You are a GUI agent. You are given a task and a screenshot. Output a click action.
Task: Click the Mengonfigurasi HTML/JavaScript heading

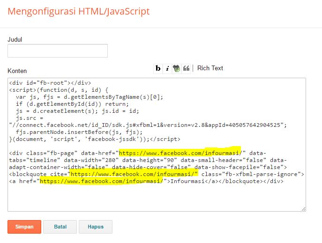[79, 11]
